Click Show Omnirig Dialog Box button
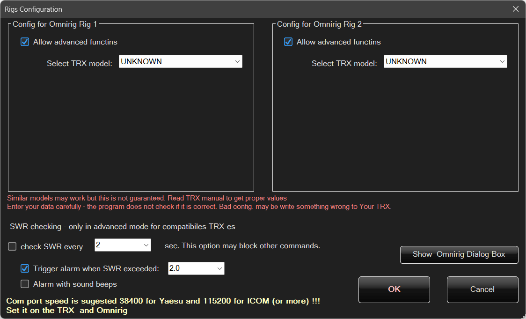The height and width of the screenshot is (319, 526). point(459,254)
